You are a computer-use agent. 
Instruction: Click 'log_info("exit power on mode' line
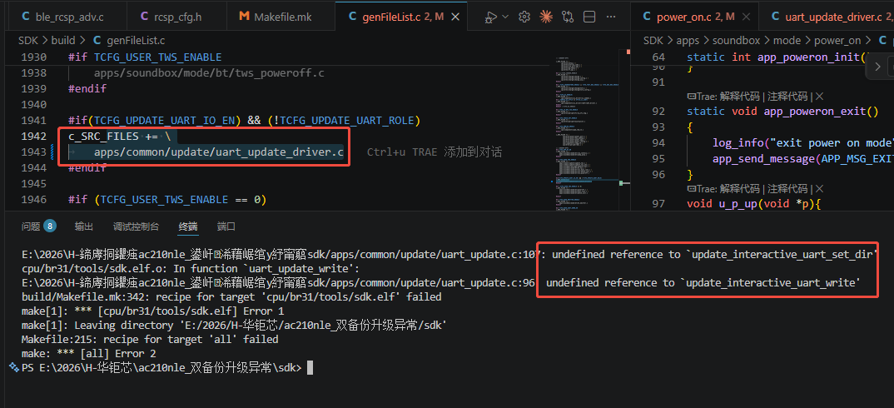[x=802, y=142]
